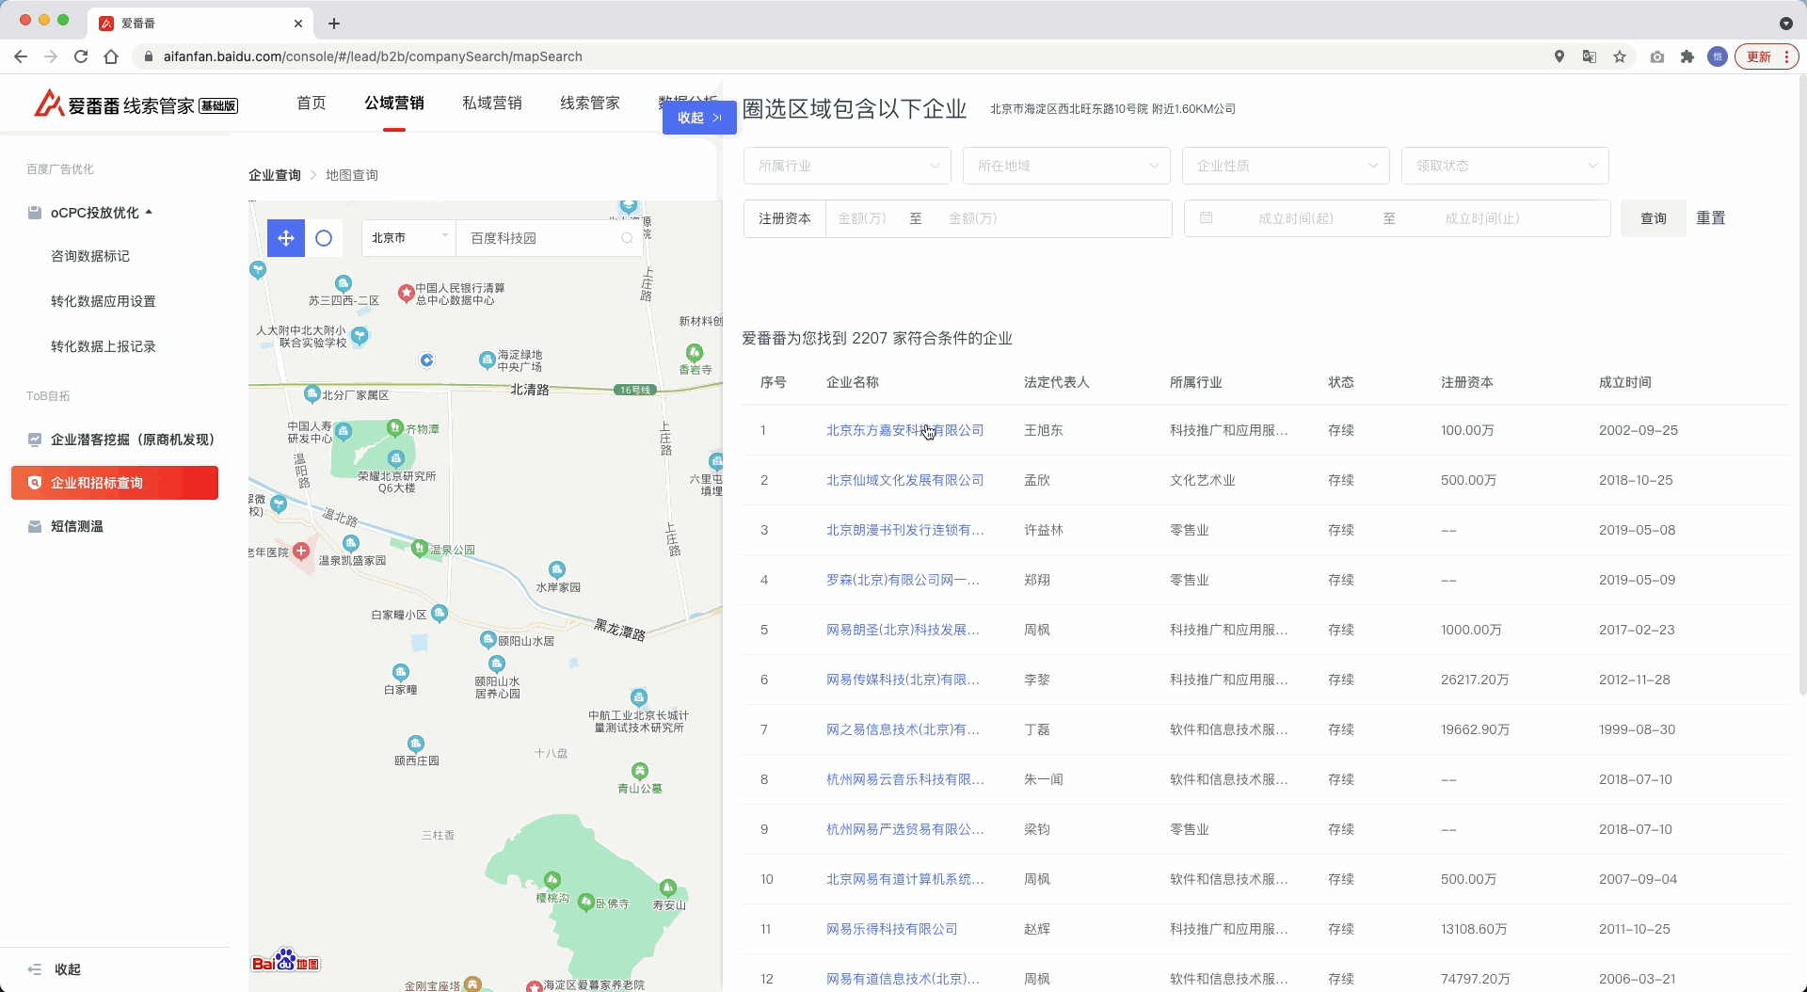Image resolution: width=1807 pixels, height=992 pixels.
Task: Open 转化数据应用设置 in sidebar
Action: coord(104,301)
